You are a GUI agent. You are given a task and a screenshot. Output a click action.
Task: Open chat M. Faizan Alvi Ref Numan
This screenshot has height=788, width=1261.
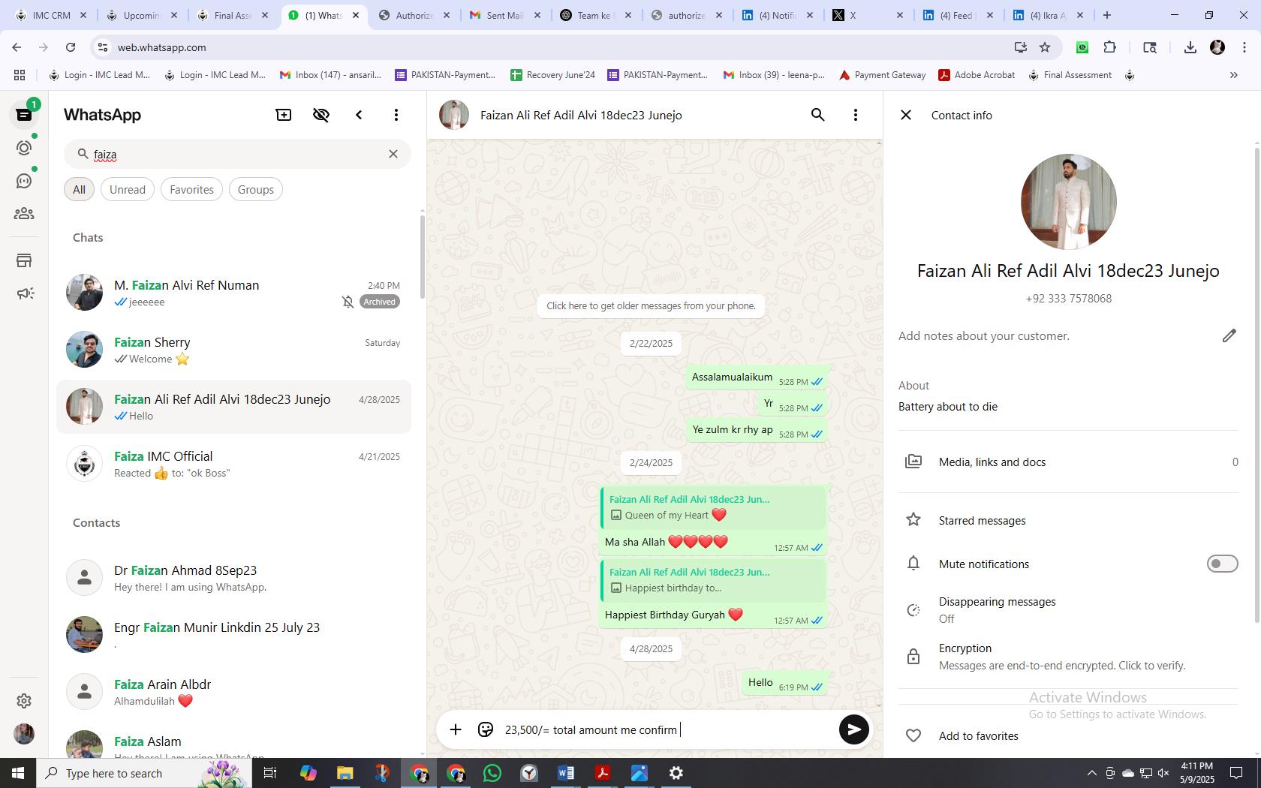pos(233,293)
